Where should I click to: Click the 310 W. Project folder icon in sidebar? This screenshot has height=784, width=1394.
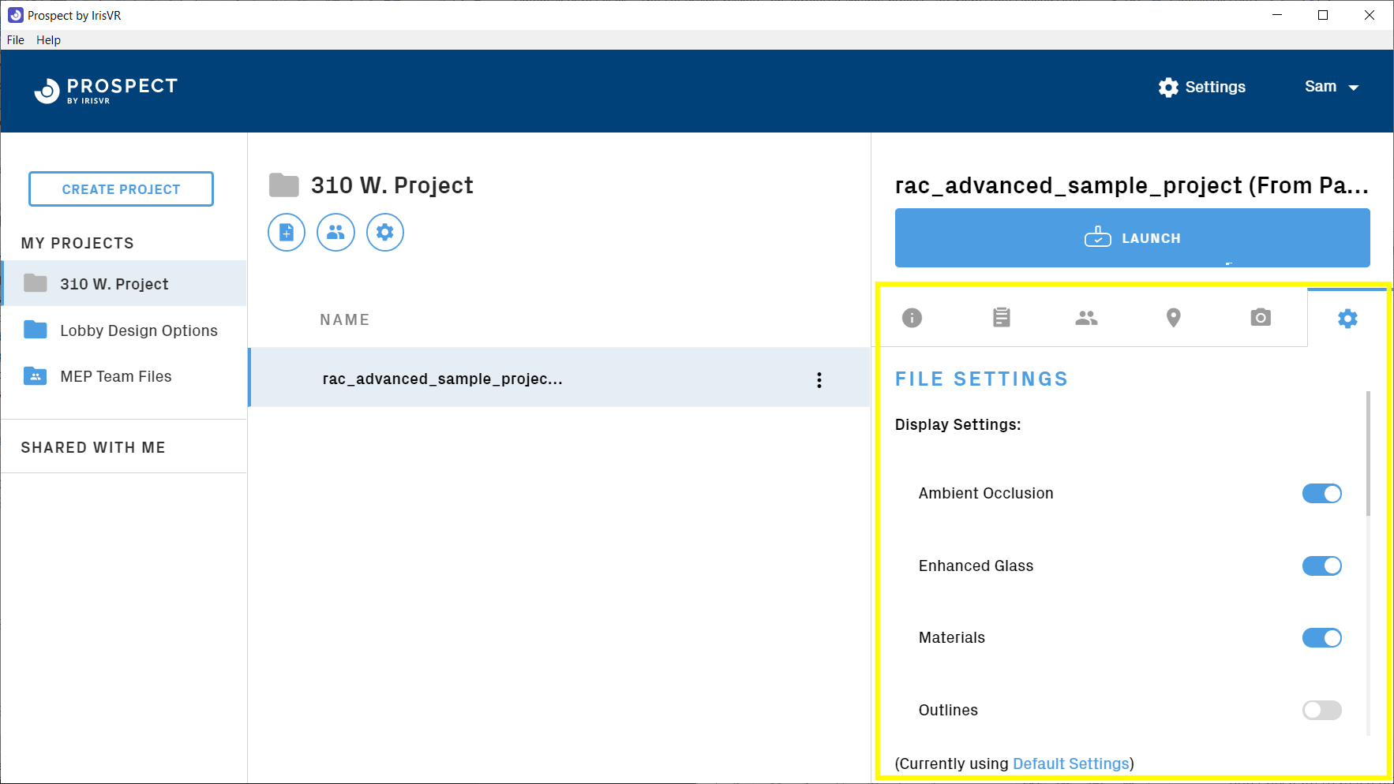pyautogui.click(x=36, y=283)
